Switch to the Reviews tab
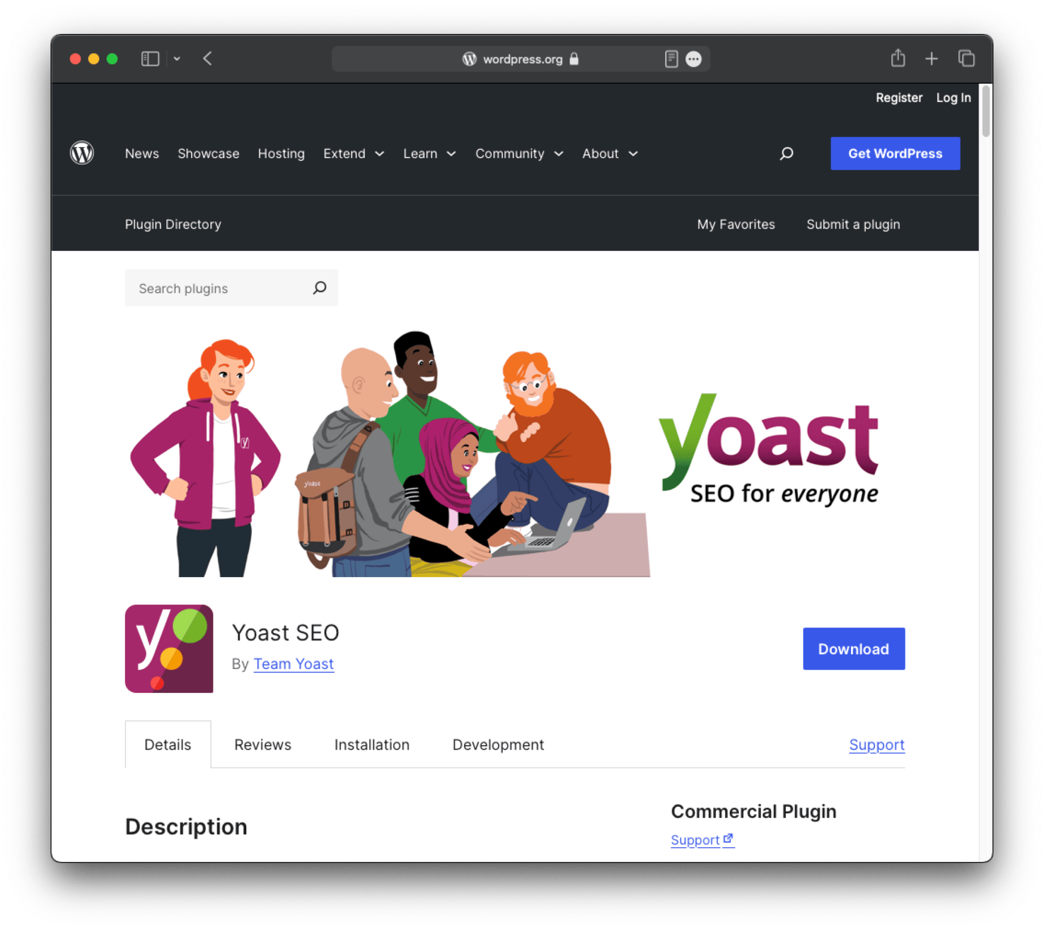The height and width of the screenshot is (930, 1044). [x=262, y=744]
